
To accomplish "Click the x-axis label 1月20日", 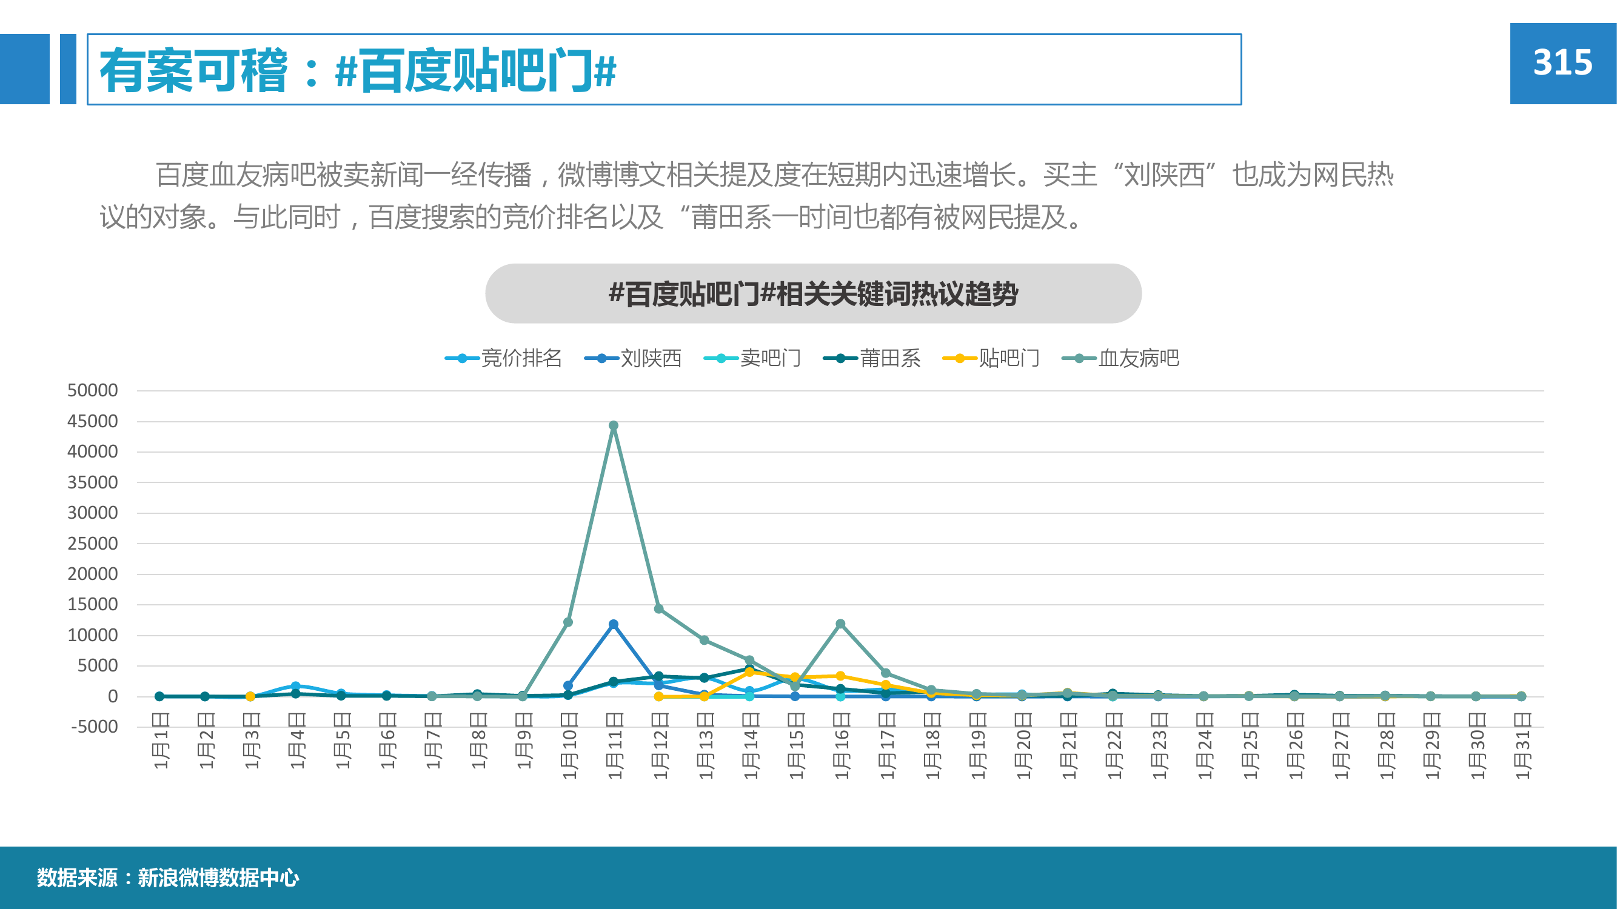I will (1023, 746).
